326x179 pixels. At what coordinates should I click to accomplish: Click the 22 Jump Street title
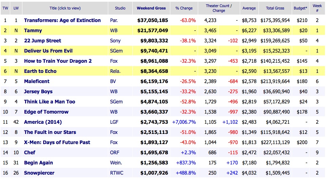pos(43,41)
